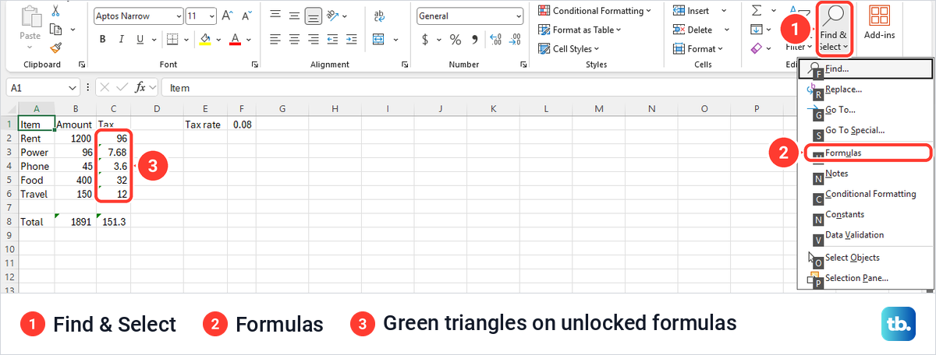Click Top Align icon
936x355 pixels.
click(x=275, y=16)
